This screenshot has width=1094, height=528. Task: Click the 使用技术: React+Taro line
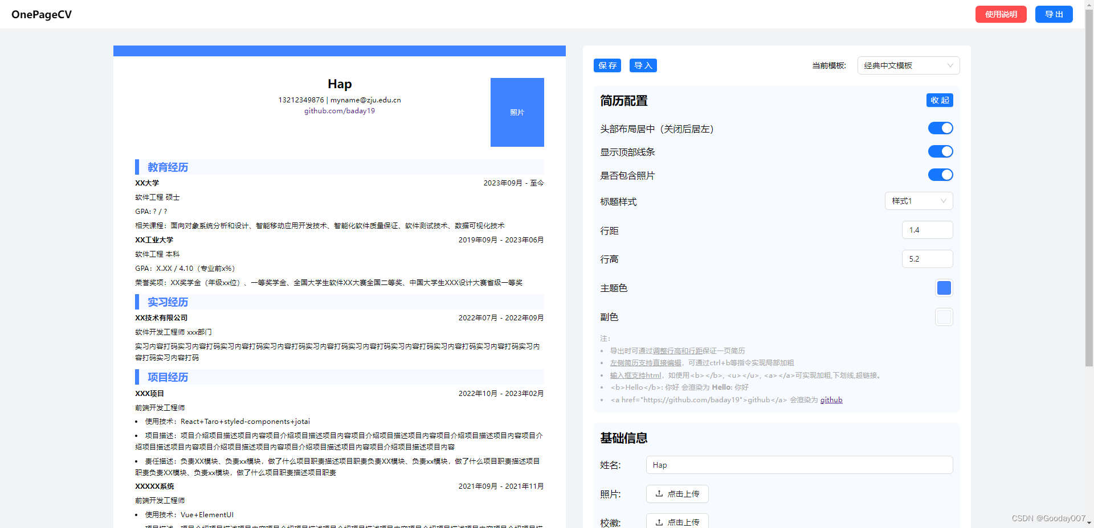pyautogui.click(x=227, y=422)
